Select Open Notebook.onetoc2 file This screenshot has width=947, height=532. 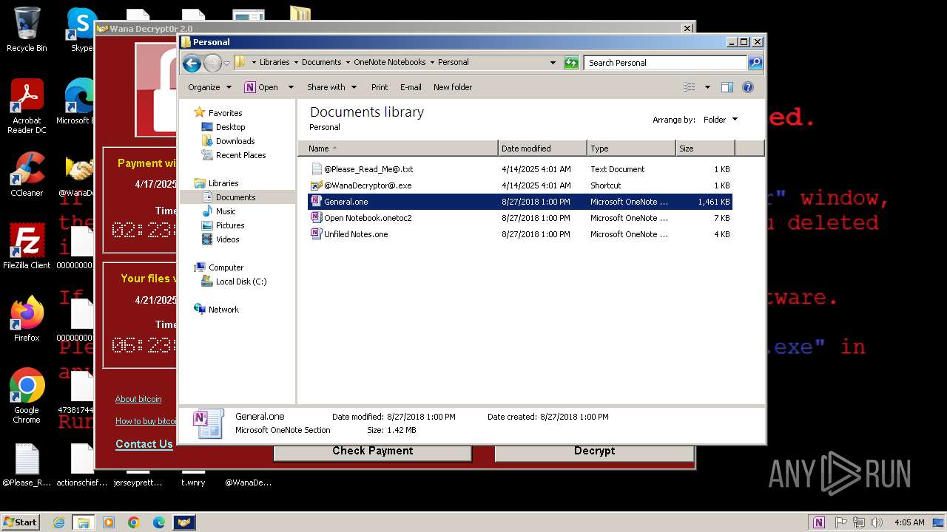click(x=519, y=218)
